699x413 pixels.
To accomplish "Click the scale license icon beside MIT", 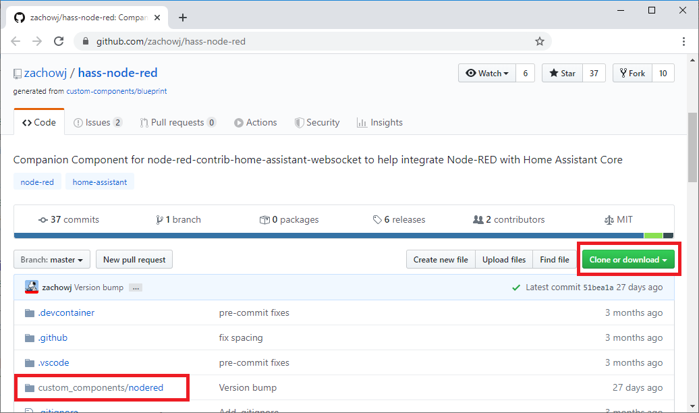I will [609, 220].
